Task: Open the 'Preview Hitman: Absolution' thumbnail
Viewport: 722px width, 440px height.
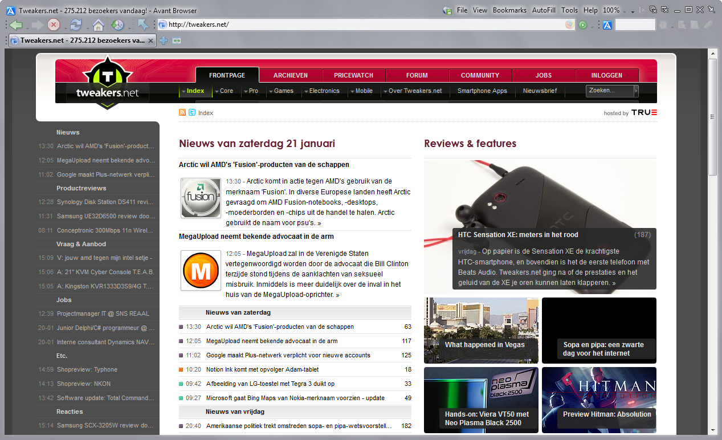Action: pyautogui.click(x=599, y=400)
